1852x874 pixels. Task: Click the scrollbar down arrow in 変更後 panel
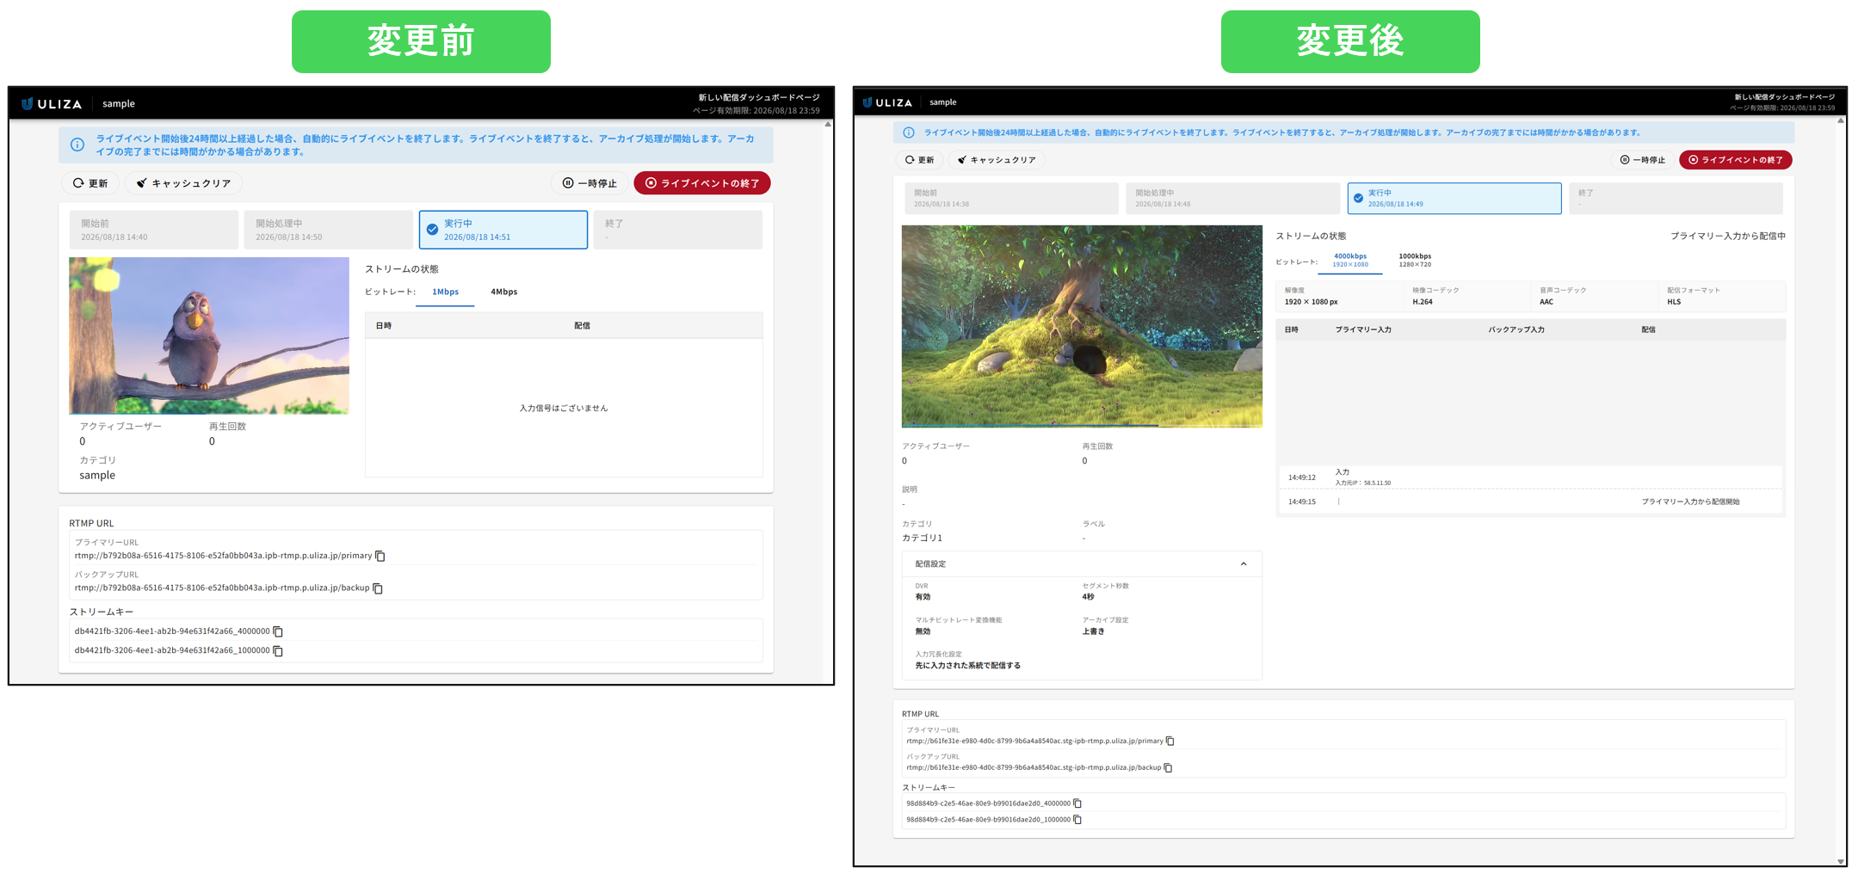pyautogui.click(x=1841, y=861)
